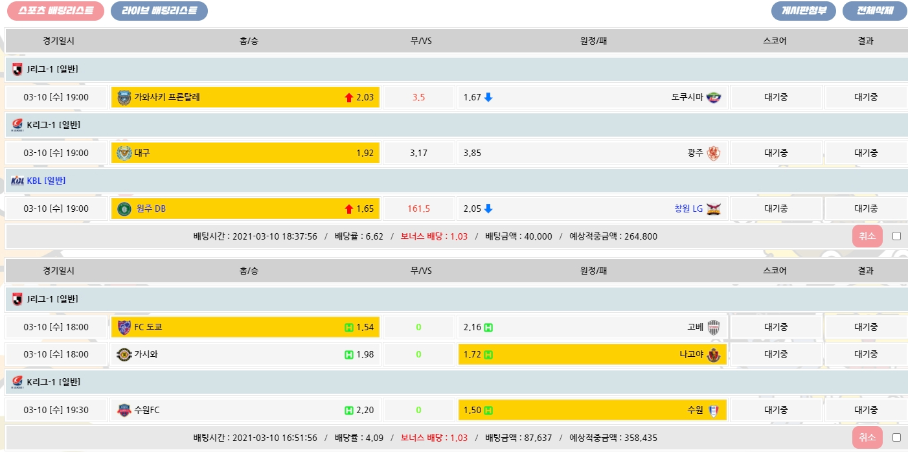Click the Daegu team crest icon
The height and width of the screenshot is (452, 908).
(124, 153)
